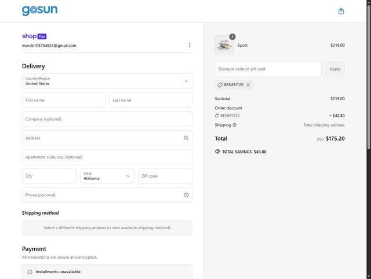Focus the Discount code or gift card field
371x279 pixels.
[x=268, y=69]
